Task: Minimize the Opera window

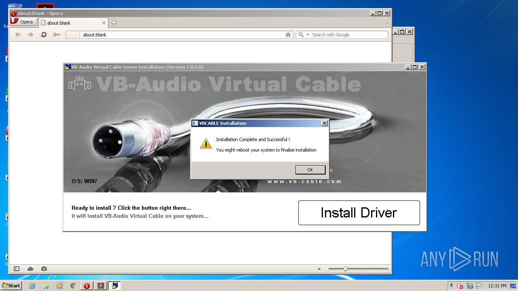Action: 373,13
